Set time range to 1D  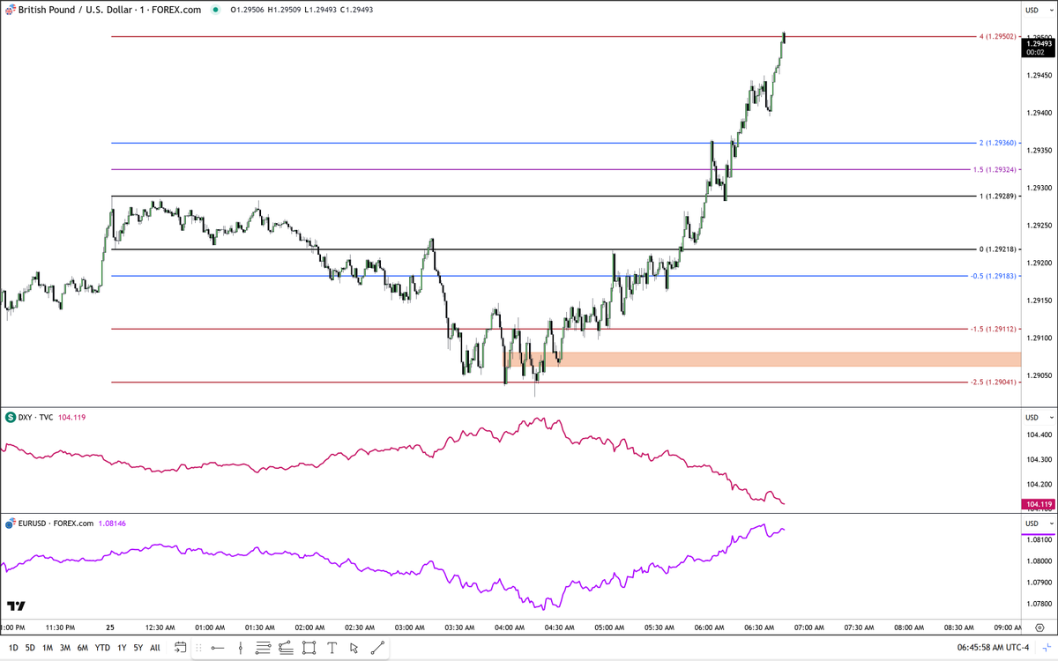click(13, 648)
